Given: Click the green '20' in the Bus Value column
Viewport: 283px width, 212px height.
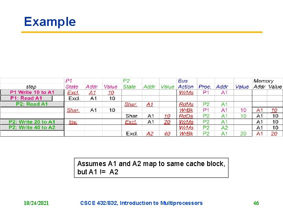Looking at the screenshot, I should pyautogui.click(x=243, y=133).
